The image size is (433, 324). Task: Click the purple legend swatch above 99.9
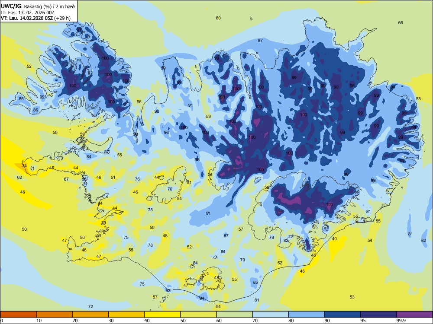[x=414, y=314]
